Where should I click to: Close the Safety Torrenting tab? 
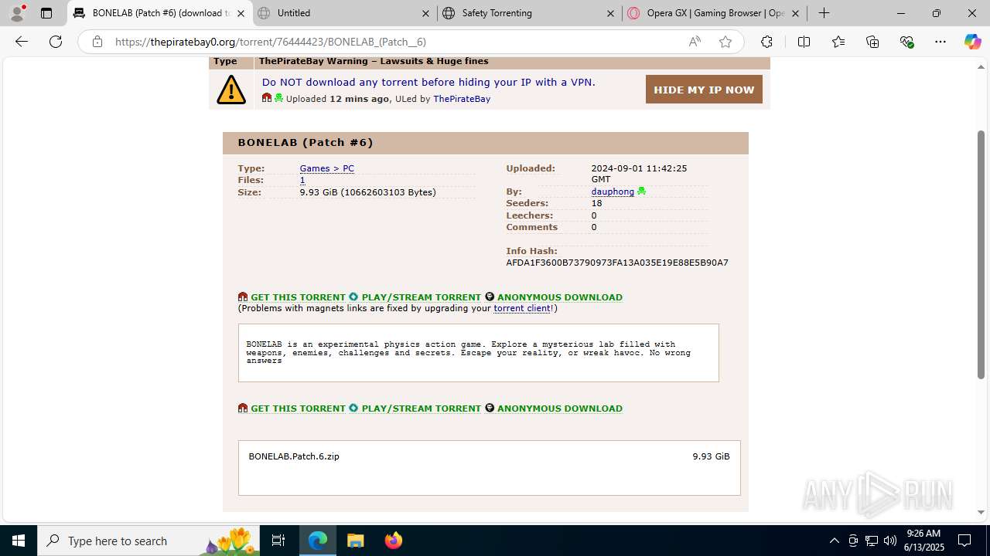coord(610,13)
